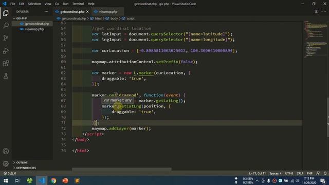Click the Visual Studio Code taskbar icon
This screenshot has width=329, height=185.
coord(42,180)
